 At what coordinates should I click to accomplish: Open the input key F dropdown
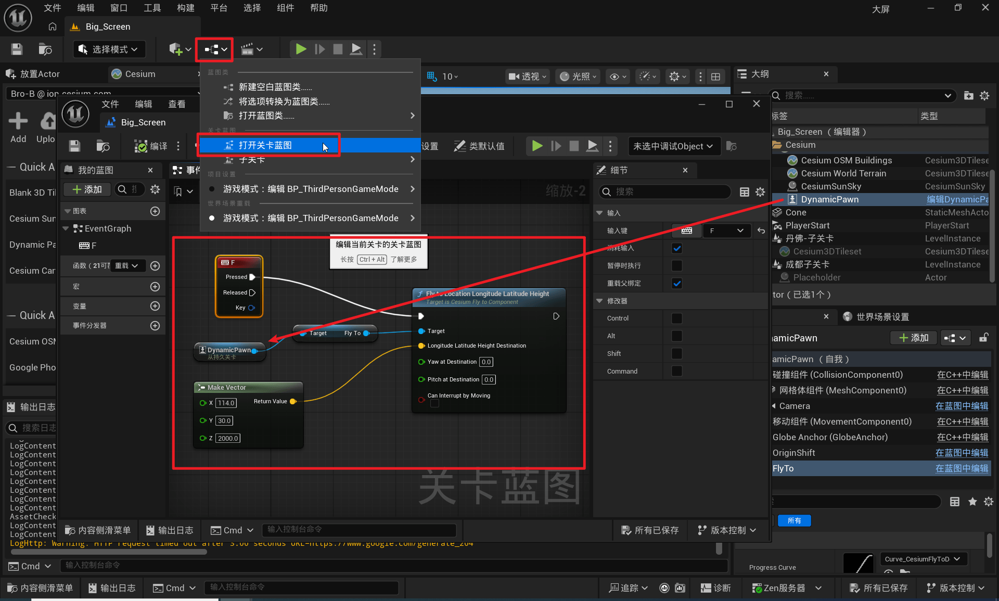pos(726,231)
